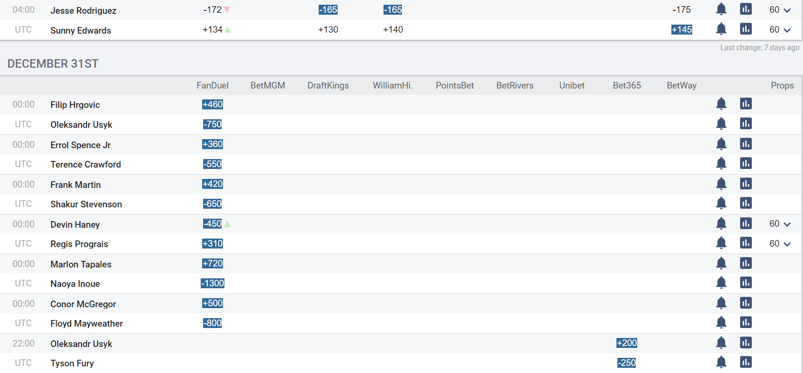The width and height of the screenshot is (803, 373).
Task: Click WilliamHi. +140 odds for Edwards
Action: click(x=393, y=29)
